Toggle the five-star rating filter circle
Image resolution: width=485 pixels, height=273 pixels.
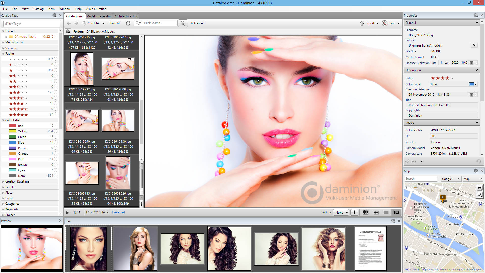point(55,115)
